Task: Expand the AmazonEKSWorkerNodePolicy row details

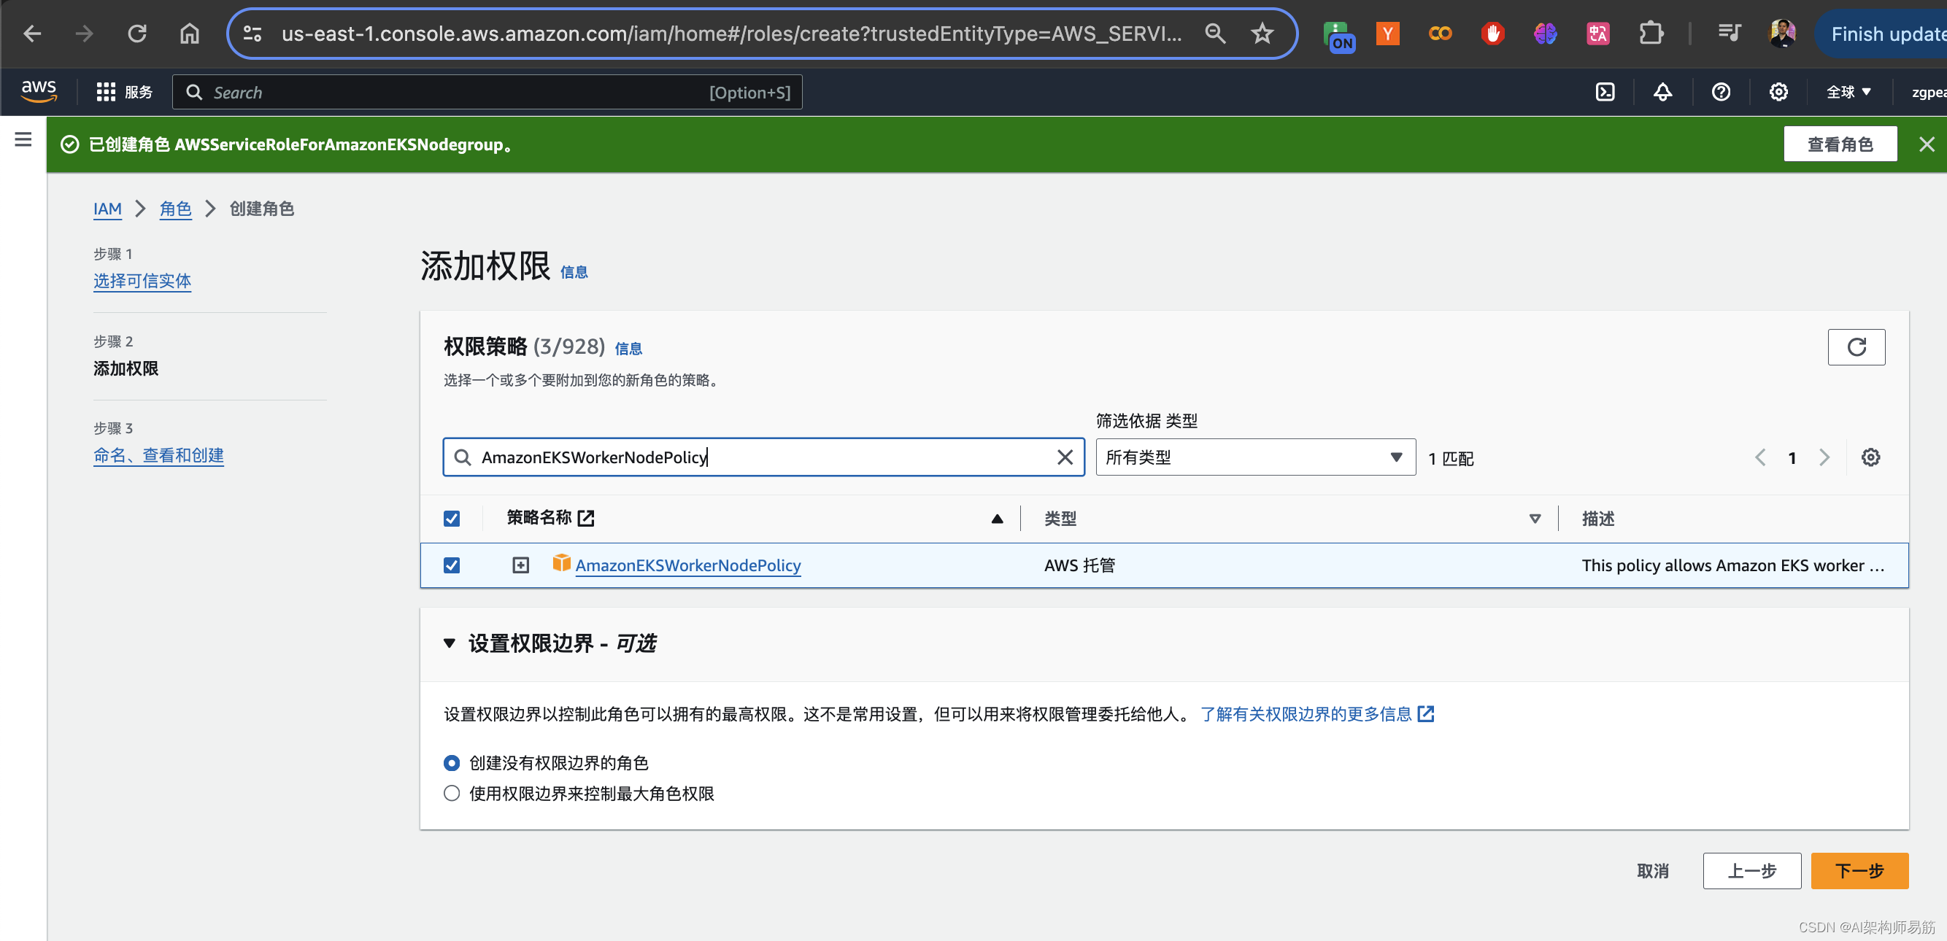Action: [521, 565]
